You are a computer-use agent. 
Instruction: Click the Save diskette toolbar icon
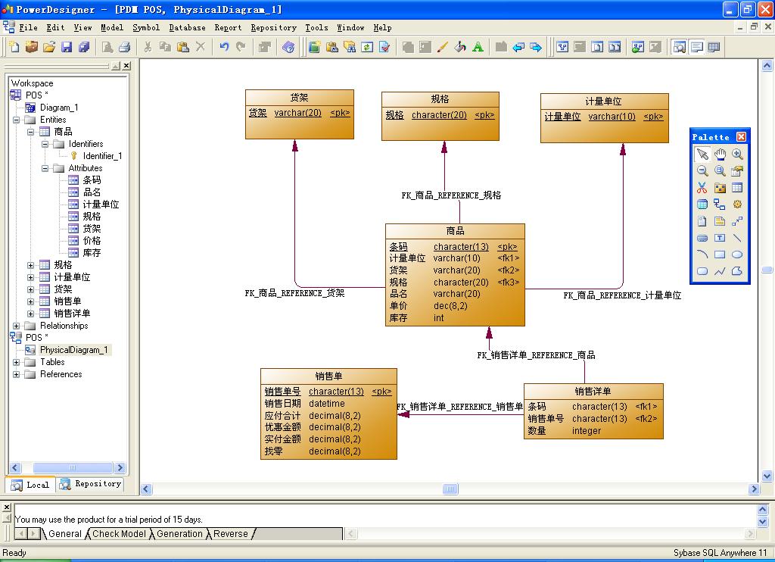[67, 47]
